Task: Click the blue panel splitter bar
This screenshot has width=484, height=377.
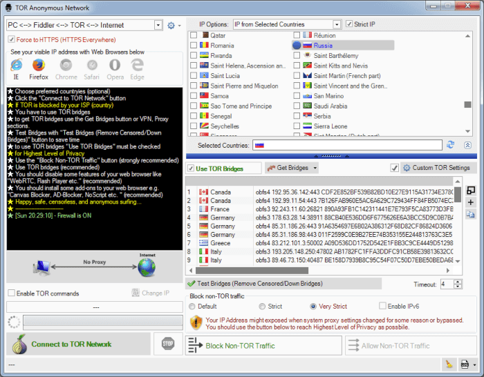Action: [x=331, y=156]
